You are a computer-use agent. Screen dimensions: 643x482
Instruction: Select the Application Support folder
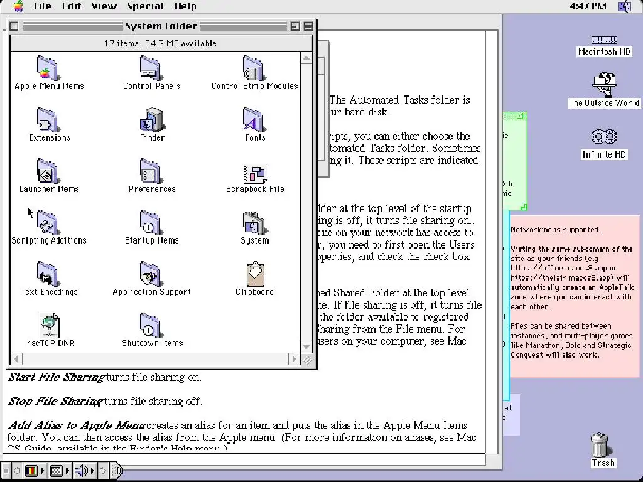(x=151, y=274)
